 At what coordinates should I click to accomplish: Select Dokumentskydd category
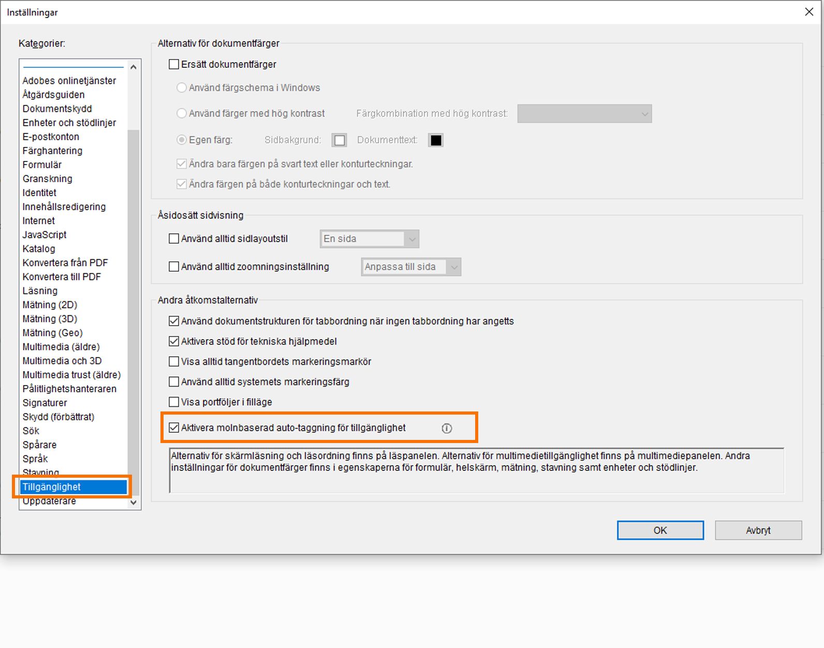[57, 109]
